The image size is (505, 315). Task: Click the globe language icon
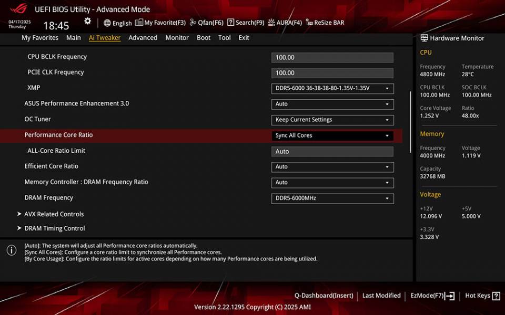(x=107, y=23)
